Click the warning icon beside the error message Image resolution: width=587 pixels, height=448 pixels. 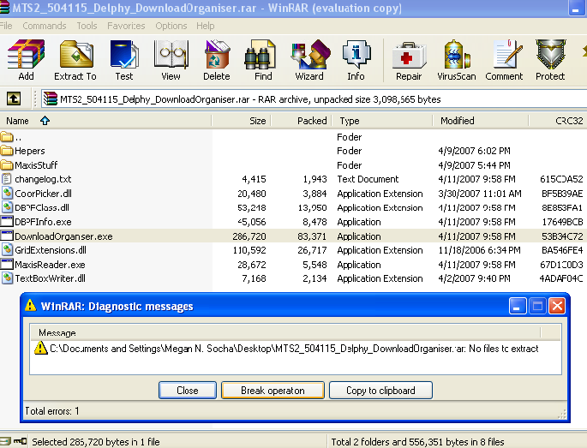click(41, 348)
